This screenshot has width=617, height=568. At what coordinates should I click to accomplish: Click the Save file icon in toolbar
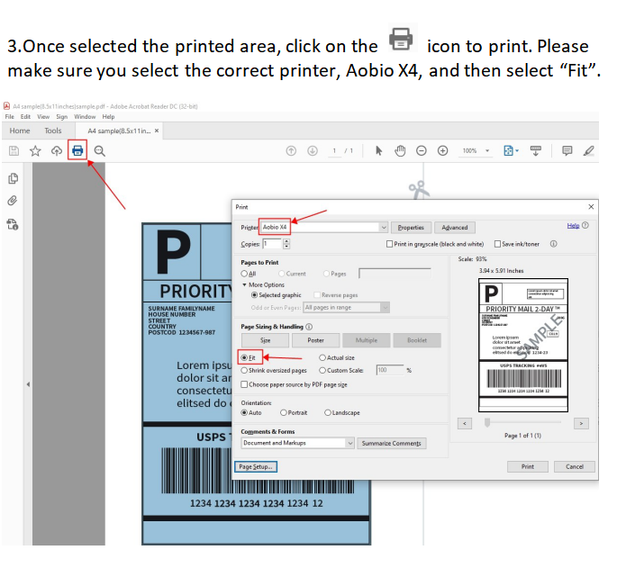point(14,150)
